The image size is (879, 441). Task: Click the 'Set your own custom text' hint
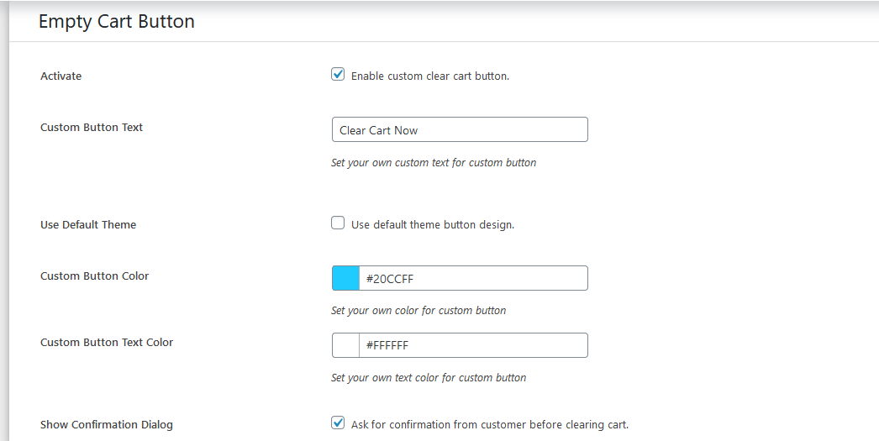(x=434, y=163)
